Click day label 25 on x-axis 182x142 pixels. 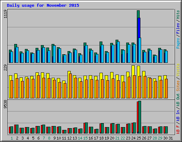point(139,138)
